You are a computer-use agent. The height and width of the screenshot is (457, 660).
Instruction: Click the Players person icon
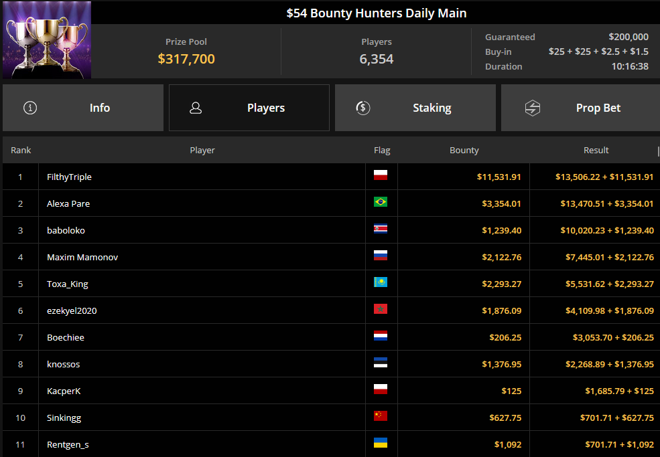coord(196,108)
